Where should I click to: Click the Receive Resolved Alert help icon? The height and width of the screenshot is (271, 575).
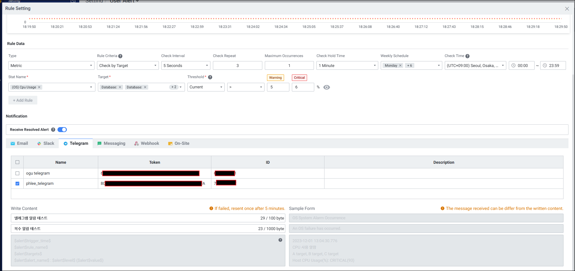pos(53,130)
